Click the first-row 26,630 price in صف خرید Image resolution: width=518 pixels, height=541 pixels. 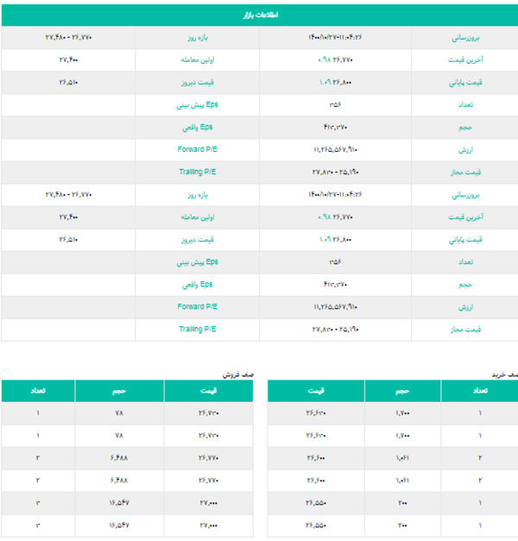316,413
